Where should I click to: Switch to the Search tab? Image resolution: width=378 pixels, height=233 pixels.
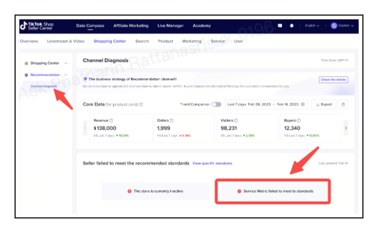[x=142, y=41]
